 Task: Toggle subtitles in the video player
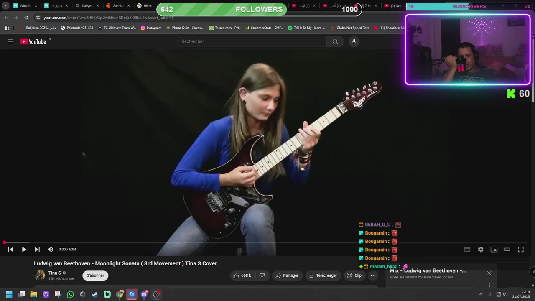click(x=467, y=249)
